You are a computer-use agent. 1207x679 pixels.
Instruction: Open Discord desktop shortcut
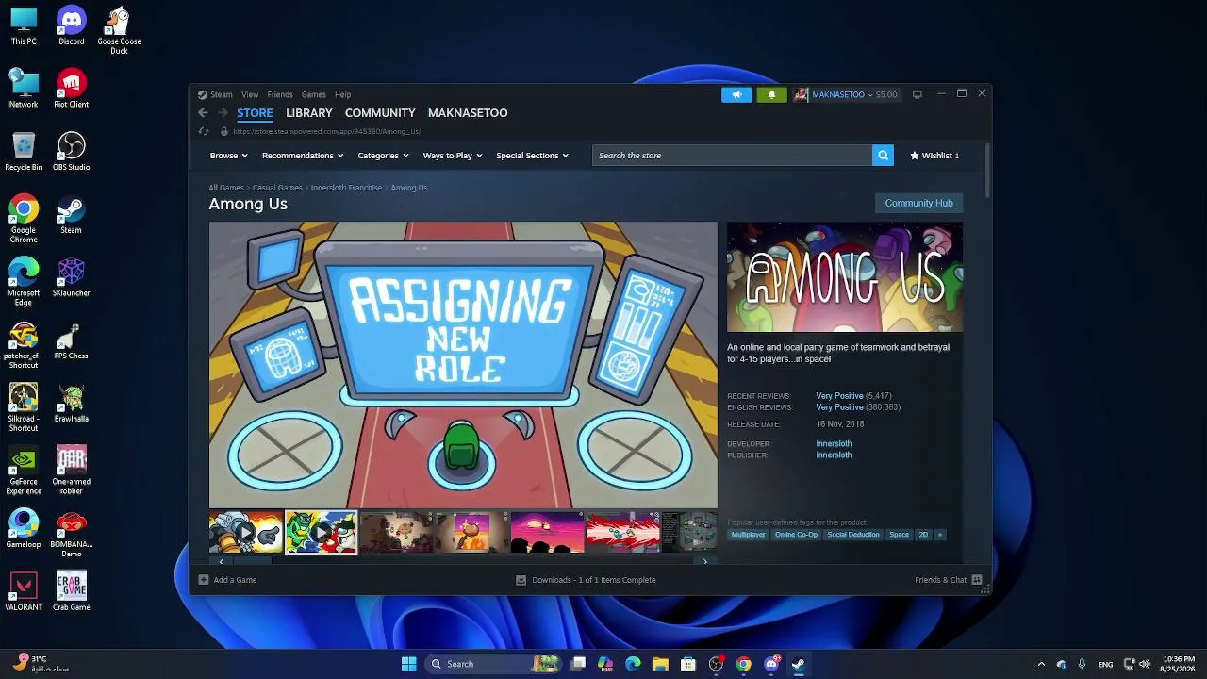coord(71,26)
